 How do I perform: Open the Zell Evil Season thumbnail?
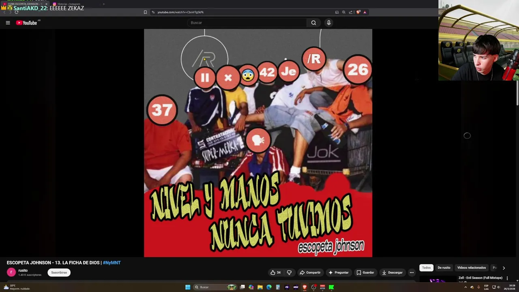[438, 279]
